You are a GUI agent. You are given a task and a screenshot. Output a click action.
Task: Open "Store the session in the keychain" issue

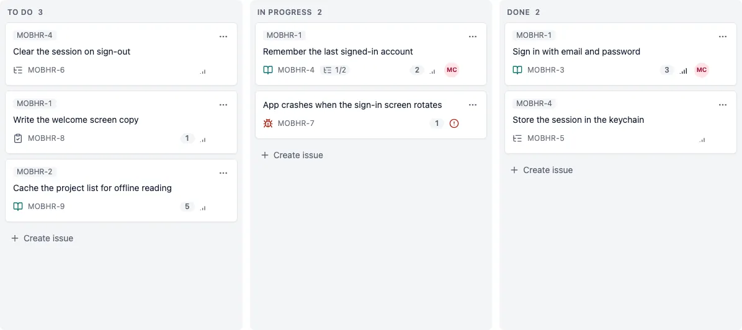(x=578, y=120)
